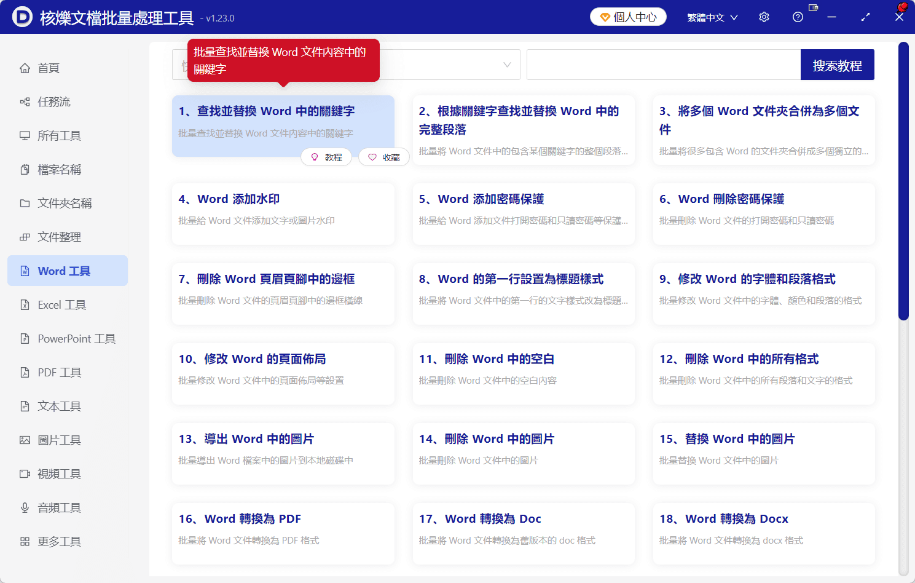Click the image icon beside 圖片工具
Screen dimensions: 915x583
[25, 440]
